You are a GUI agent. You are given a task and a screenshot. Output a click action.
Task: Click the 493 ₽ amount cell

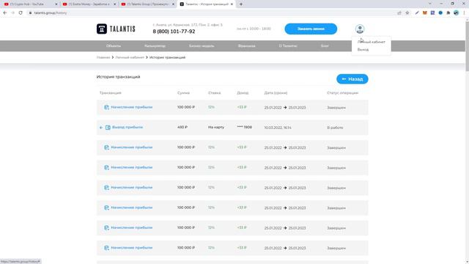pyautogui.click(x=182, y=127)
